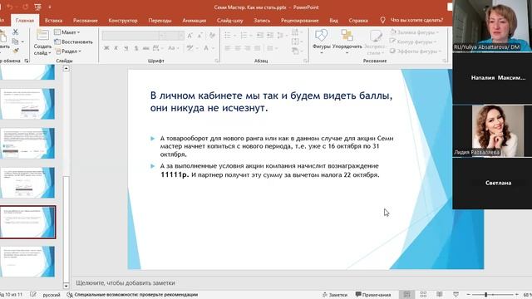Open the Заливка фигуры dropdown
Viewport: 532px width, 299px height.
point(414,32)
